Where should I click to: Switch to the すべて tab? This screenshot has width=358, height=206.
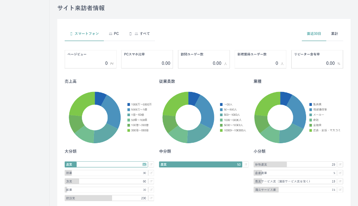(140, 34)
